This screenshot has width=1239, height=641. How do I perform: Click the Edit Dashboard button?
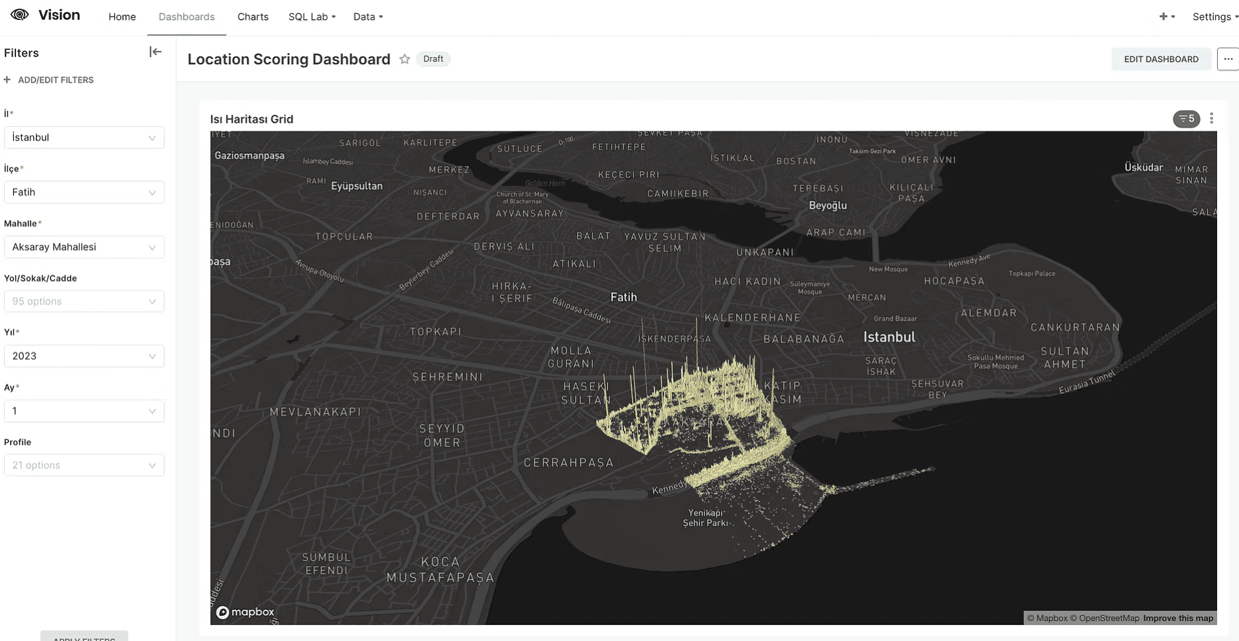coord(1161,59)
